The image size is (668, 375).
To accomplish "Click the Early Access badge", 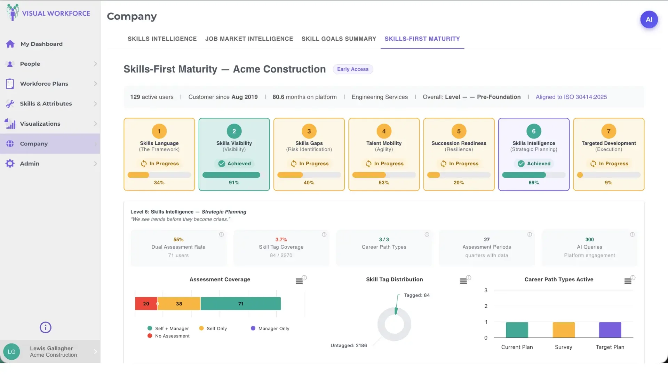I will click(353, 69).
